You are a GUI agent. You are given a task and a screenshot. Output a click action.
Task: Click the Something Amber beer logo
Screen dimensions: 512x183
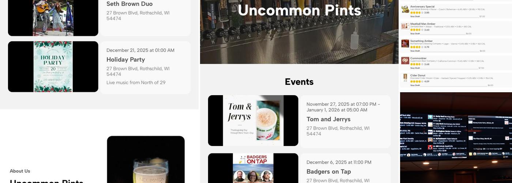[x=405, y=44]
